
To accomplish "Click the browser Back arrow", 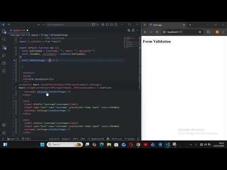I will point(145,32).
